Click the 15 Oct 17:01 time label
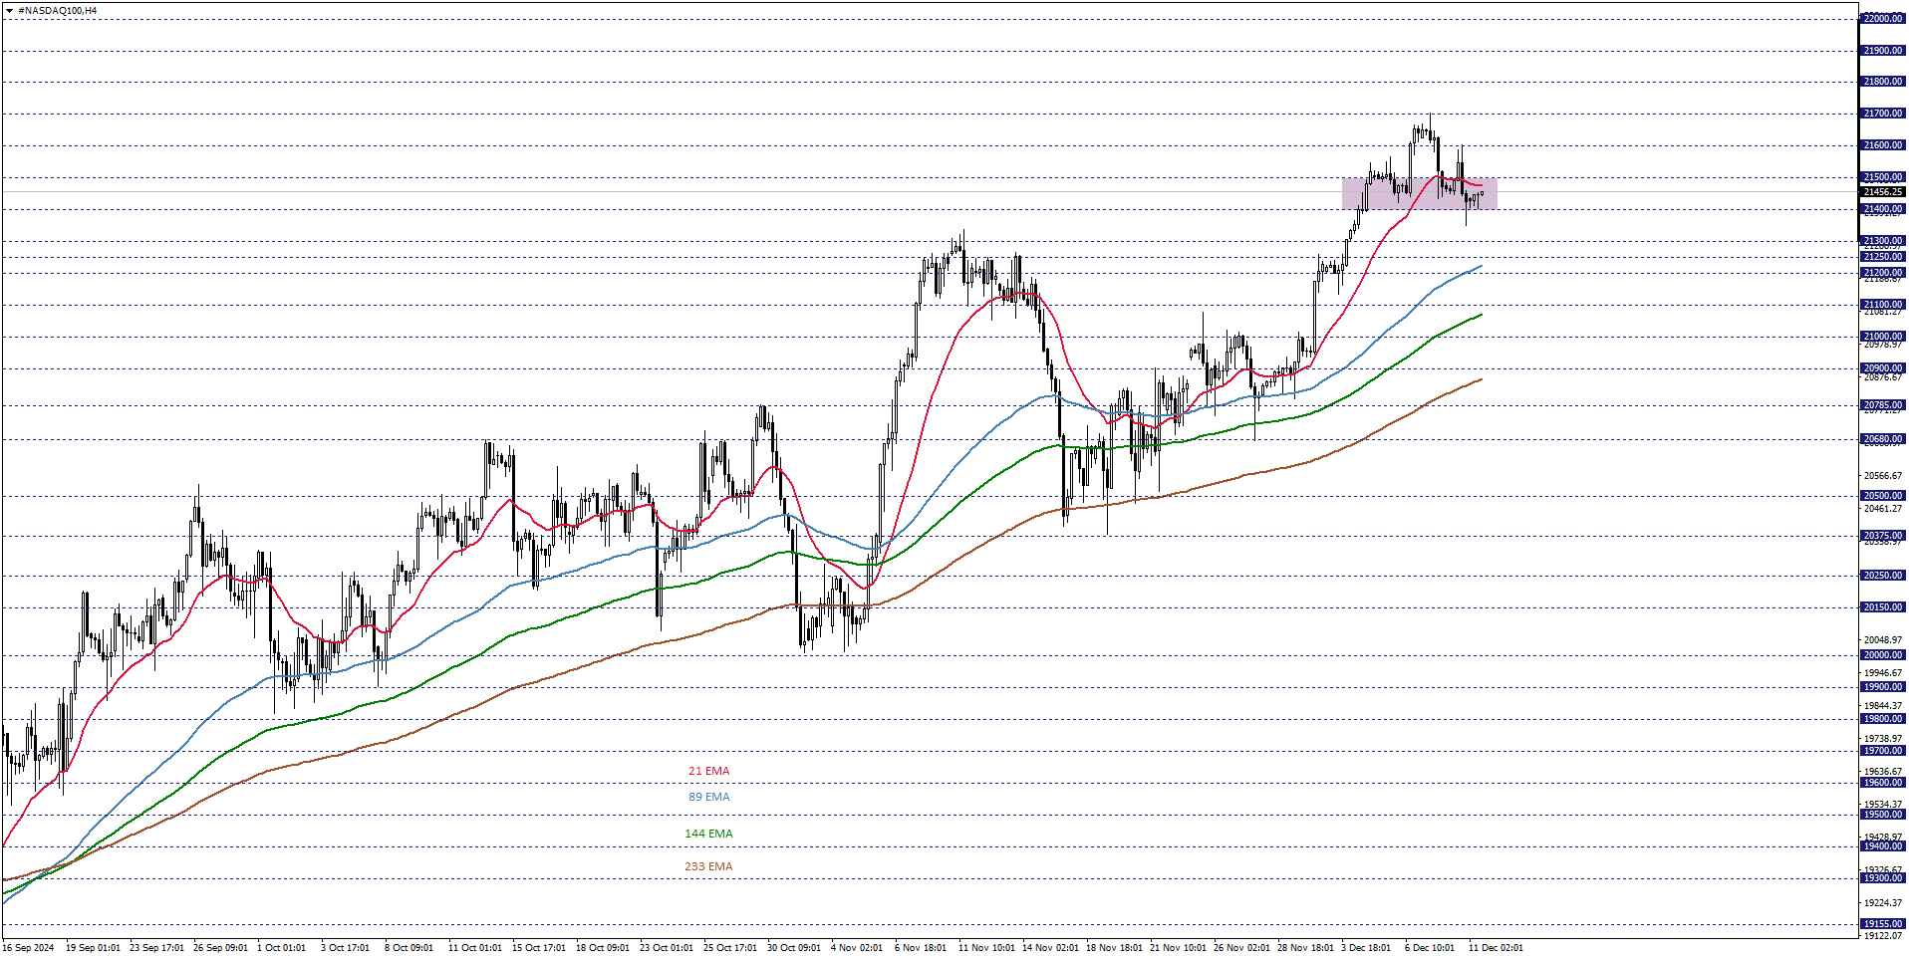 coord(539,948)
